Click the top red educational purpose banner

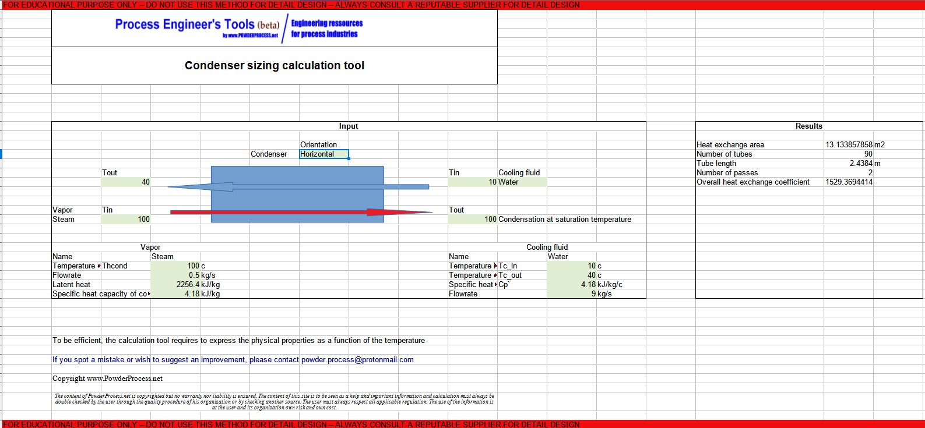click(462, 5)
